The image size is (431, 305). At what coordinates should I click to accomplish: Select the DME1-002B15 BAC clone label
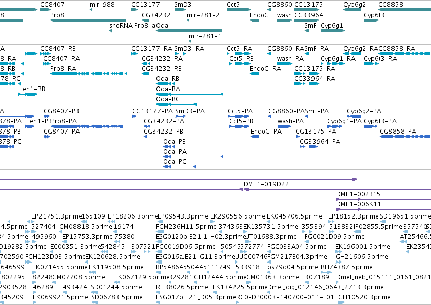358,194
